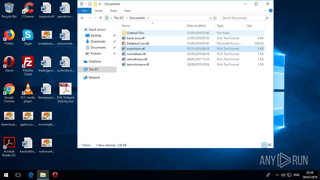320x180 pixels.
Task: Launch CCleaner from the desktop
Action: click(28, 10)
